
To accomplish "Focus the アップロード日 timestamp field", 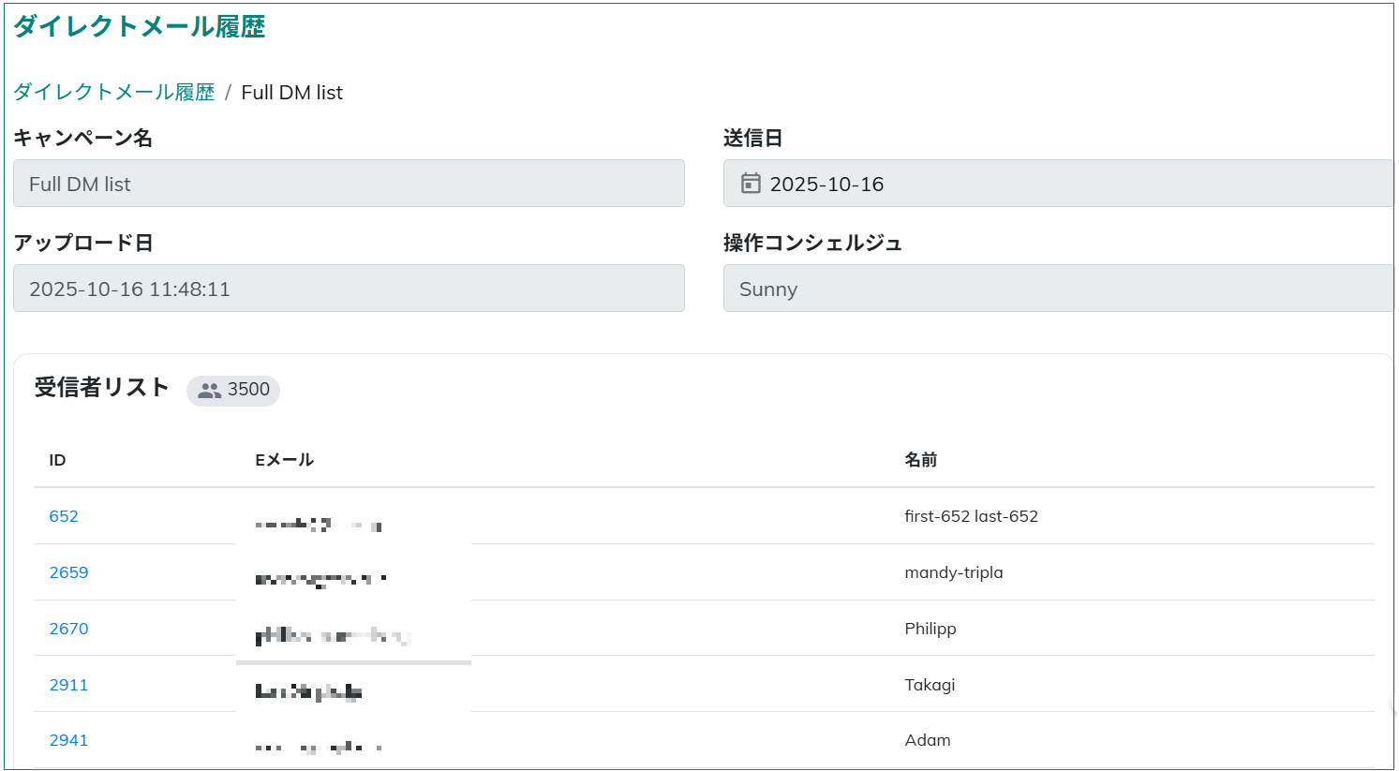I will 349,289.
